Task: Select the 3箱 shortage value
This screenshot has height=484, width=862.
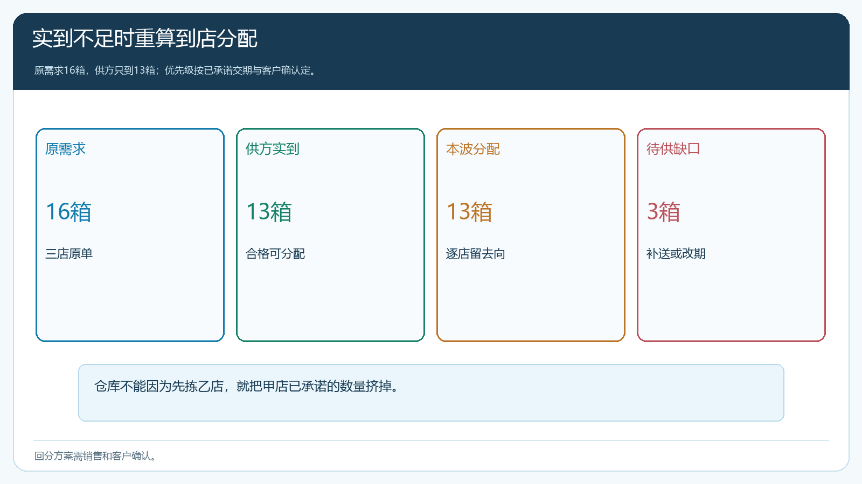Action: tap(663, 212)
